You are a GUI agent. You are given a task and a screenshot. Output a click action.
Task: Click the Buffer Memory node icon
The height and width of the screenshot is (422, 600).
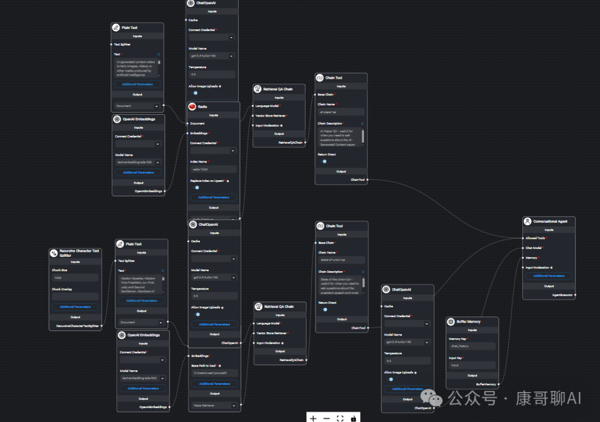pos(451,322)
